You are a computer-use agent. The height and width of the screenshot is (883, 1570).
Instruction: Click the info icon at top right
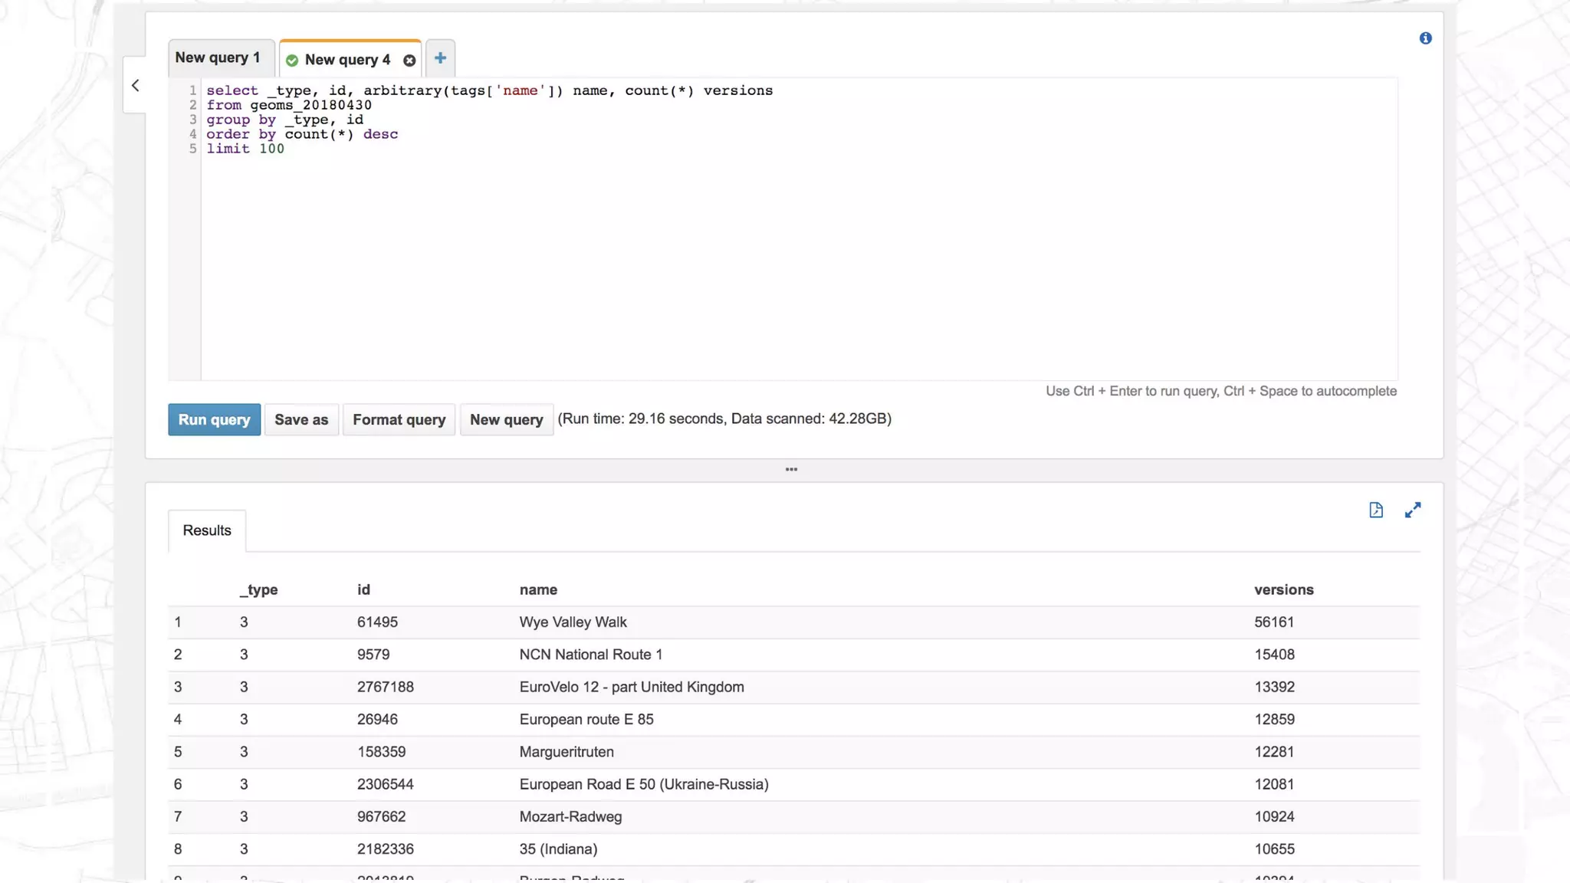pos(1425,38)
